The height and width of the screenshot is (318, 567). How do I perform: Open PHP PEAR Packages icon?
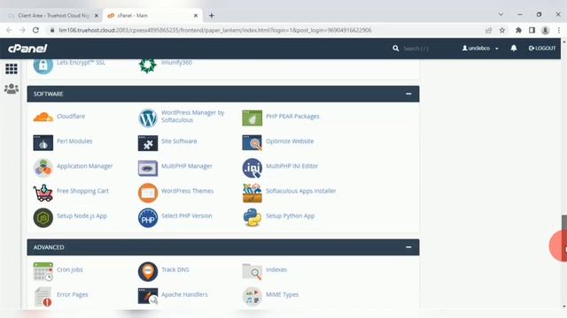point(252,117)
